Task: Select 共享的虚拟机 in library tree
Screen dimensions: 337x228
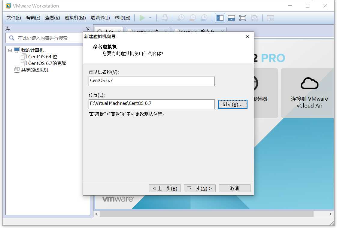Action: click(x=35, y=70)
